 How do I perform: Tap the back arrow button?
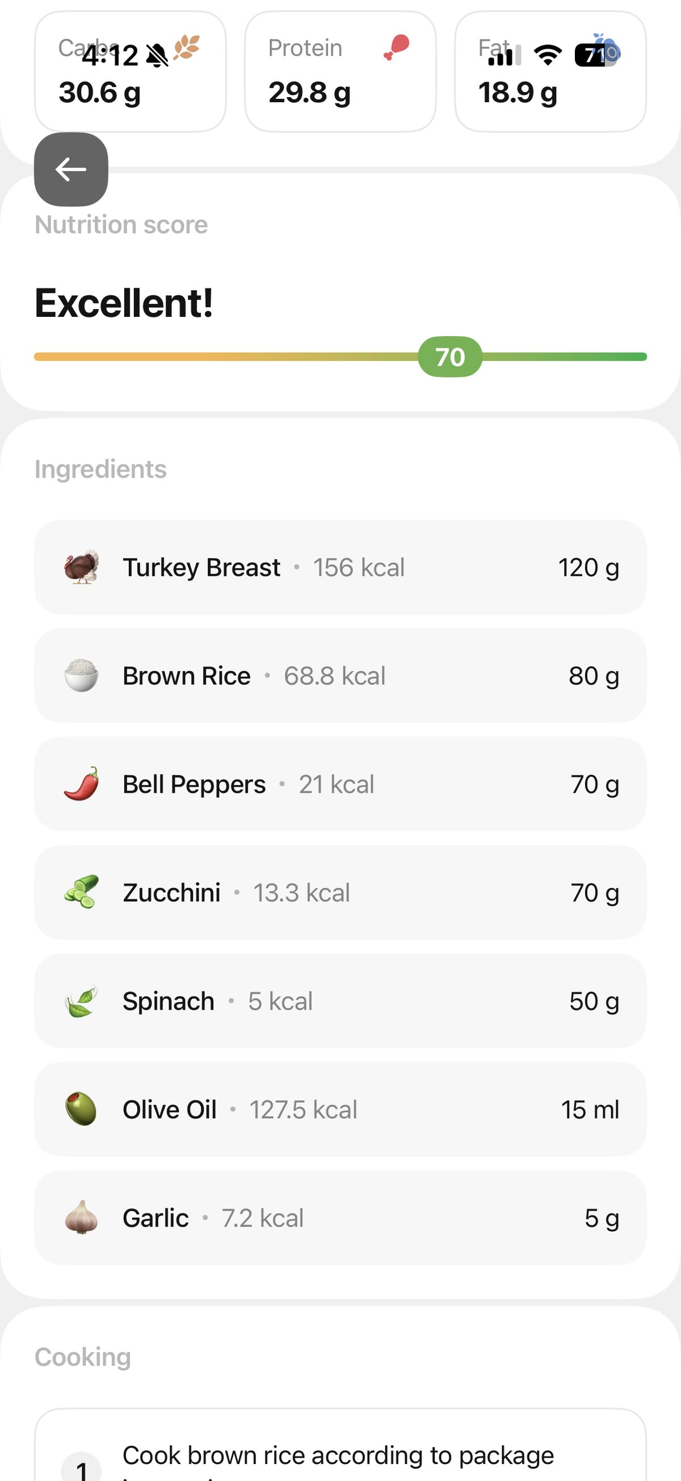pos(72,170)
